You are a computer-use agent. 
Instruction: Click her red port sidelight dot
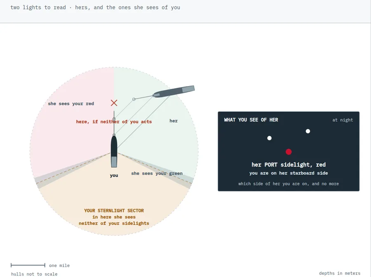tap(289, 152)
